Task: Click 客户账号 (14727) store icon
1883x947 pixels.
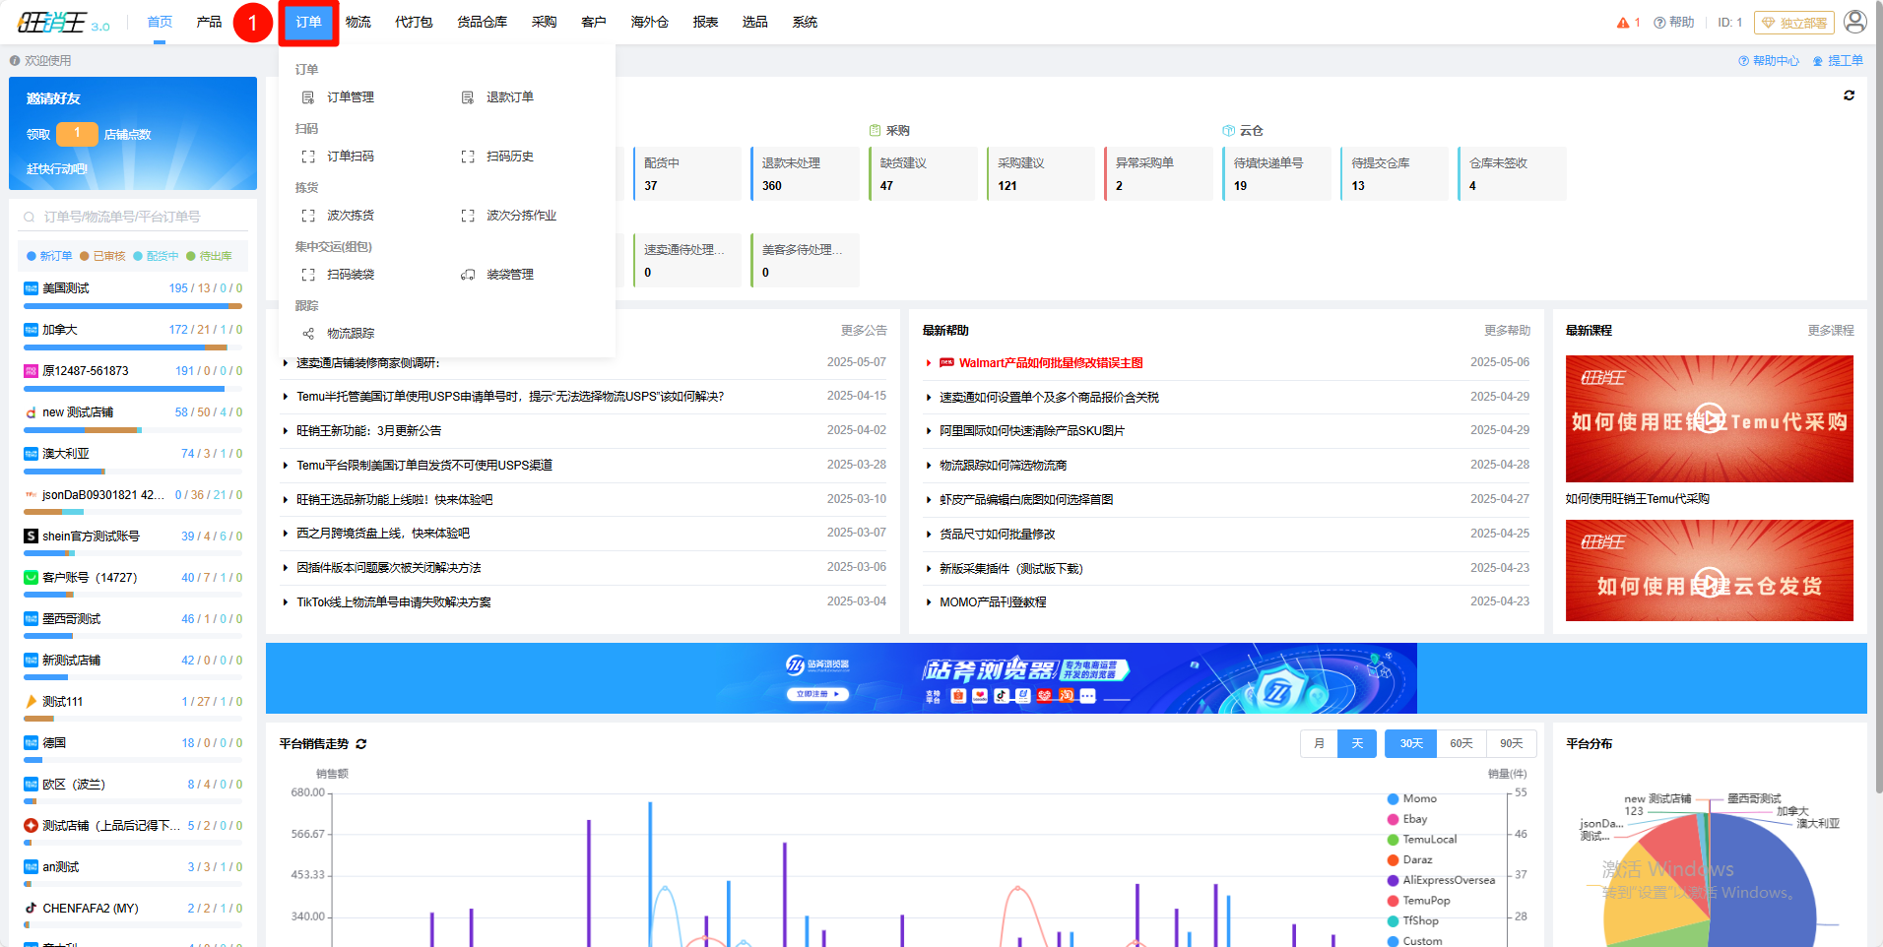Action: (x=31, y=578)
